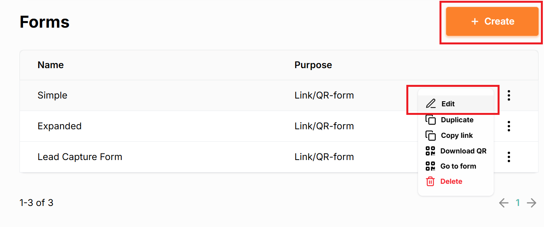Image resolution: width=544 pixels, height=227 pixels.
Task: Click the Go to form QR icon
Action: (x=430, y=166)
